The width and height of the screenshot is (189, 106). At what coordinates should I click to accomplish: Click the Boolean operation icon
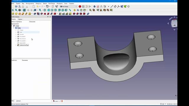[88, 14]
